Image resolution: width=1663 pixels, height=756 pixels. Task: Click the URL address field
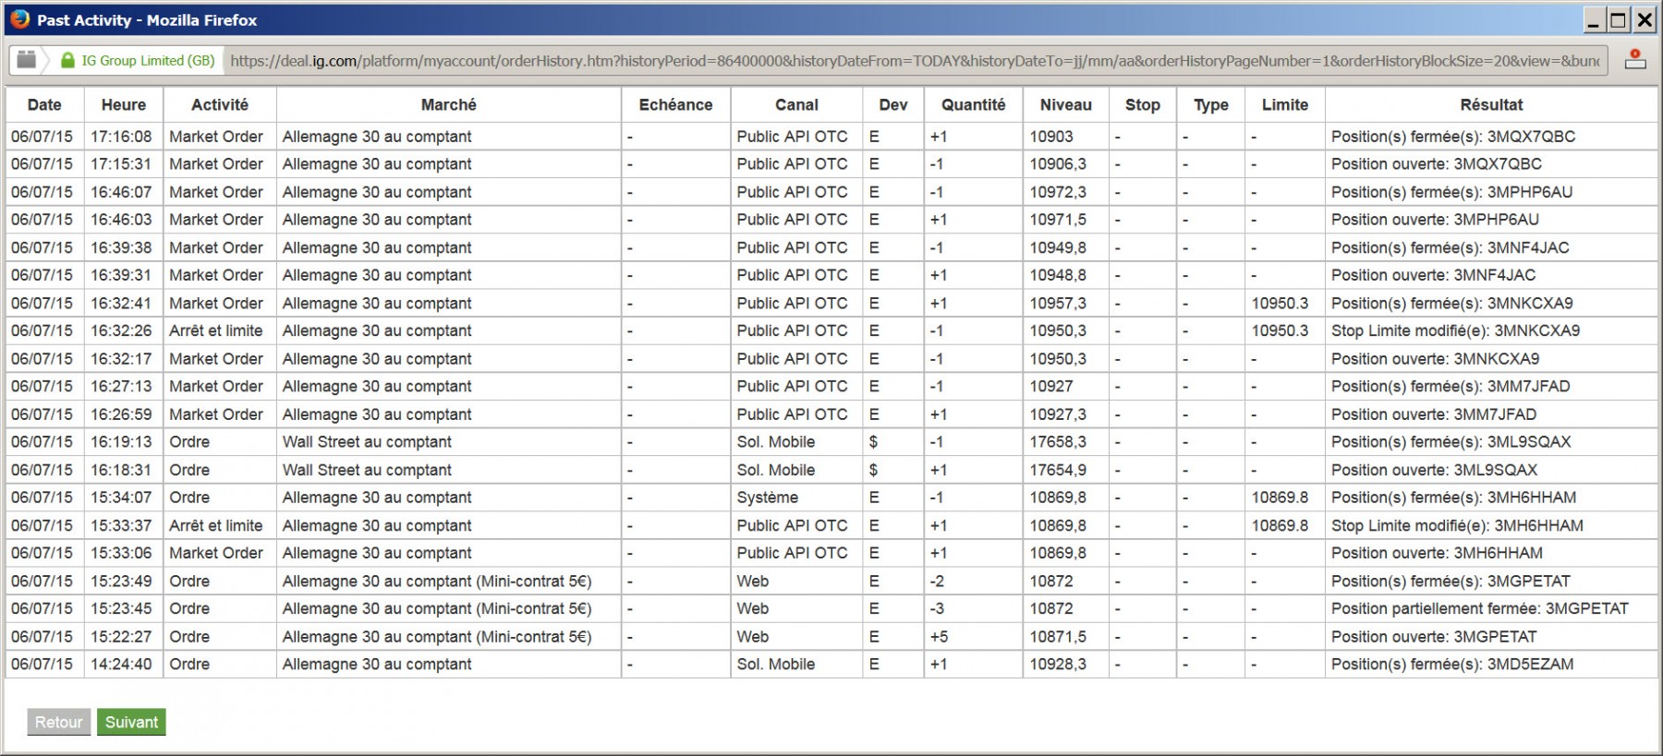coord(915,61)
